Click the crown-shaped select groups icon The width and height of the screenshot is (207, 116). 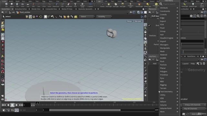click(76, 17)
